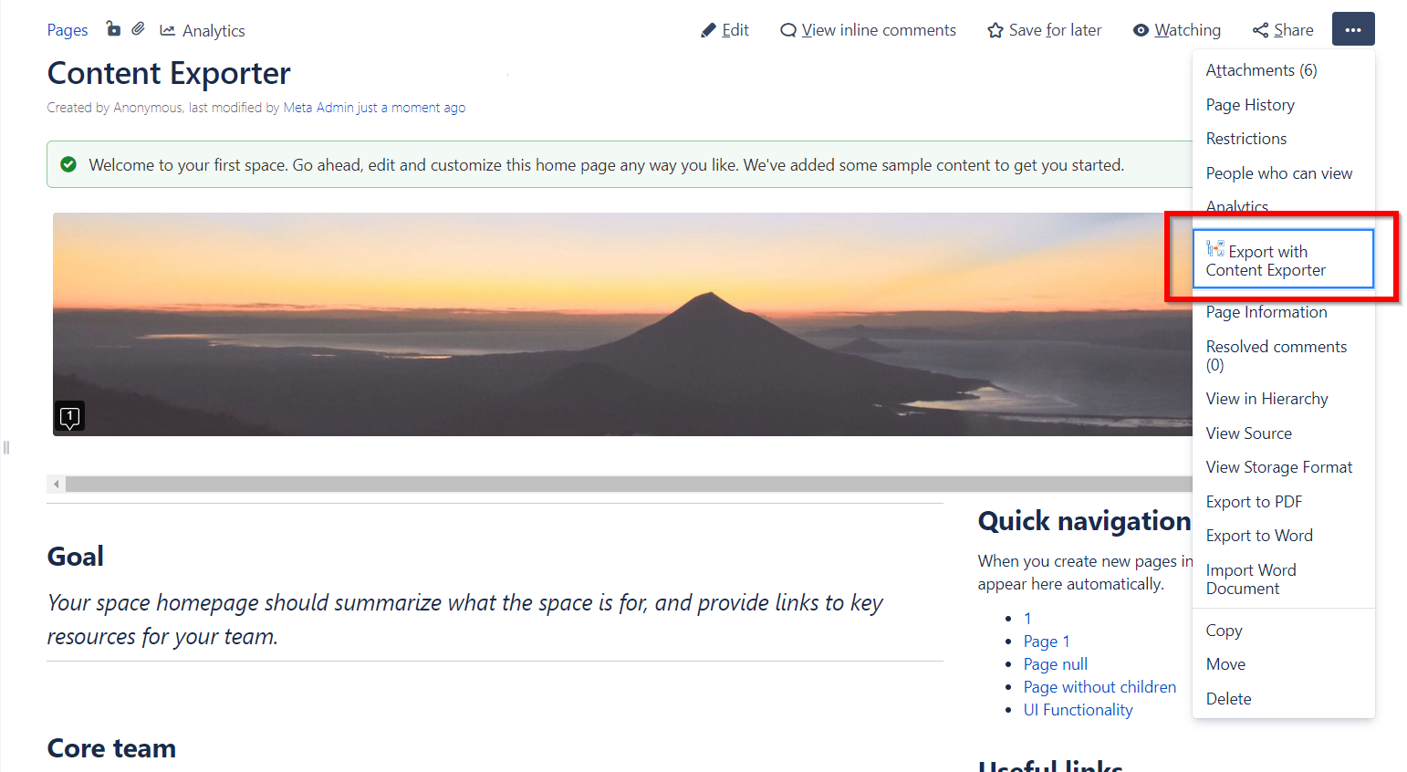The height and width of the screenshot is (772, 1407).
Task: Open View inline comments
Action: (x=868, y=30)
